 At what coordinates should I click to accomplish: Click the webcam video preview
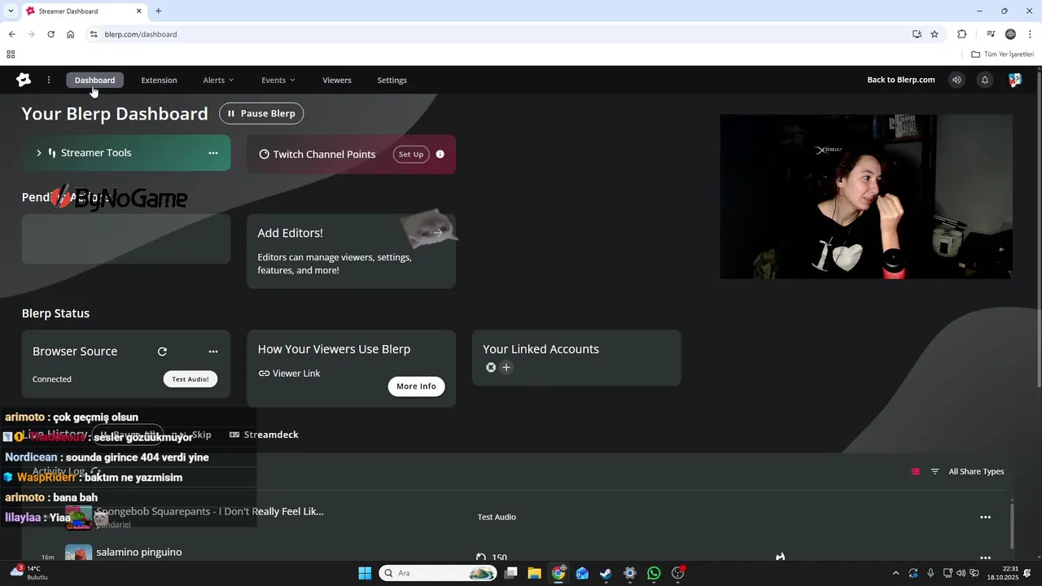tap(866, 196)
